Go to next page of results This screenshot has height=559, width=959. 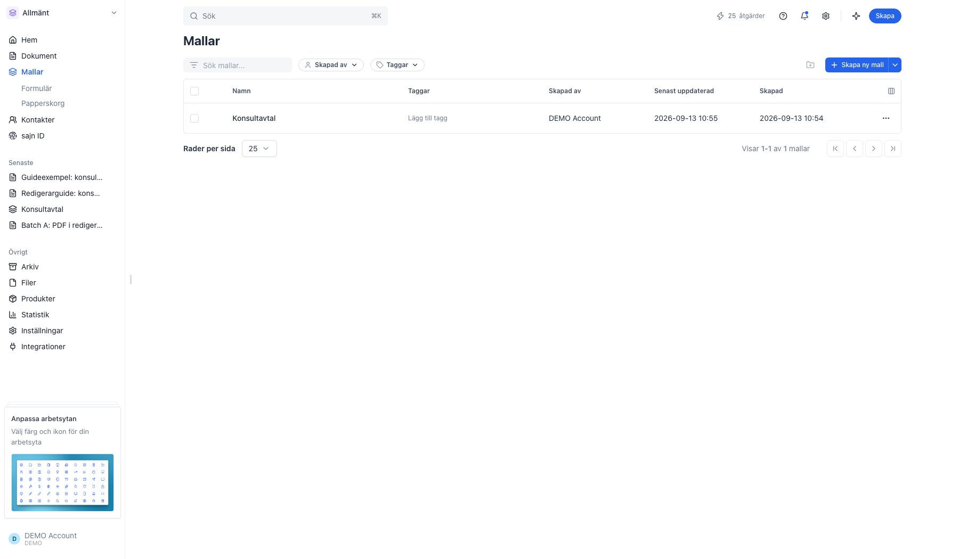(874, 149)
